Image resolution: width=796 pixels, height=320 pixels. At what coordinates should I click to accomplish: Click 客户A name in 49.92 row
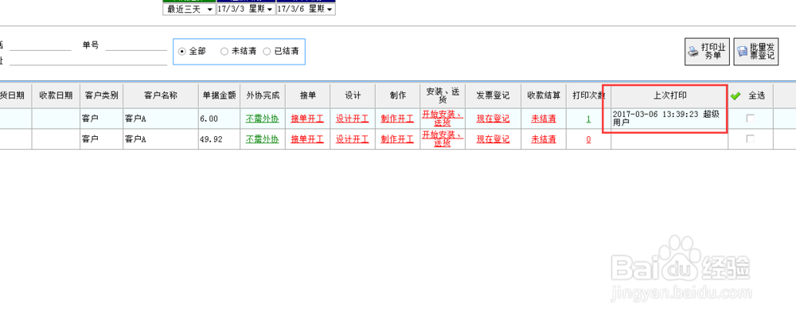tap(135, 139)
